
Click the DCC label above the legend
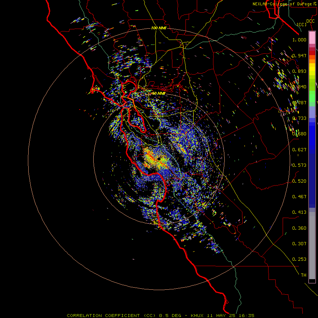[310, 21]
